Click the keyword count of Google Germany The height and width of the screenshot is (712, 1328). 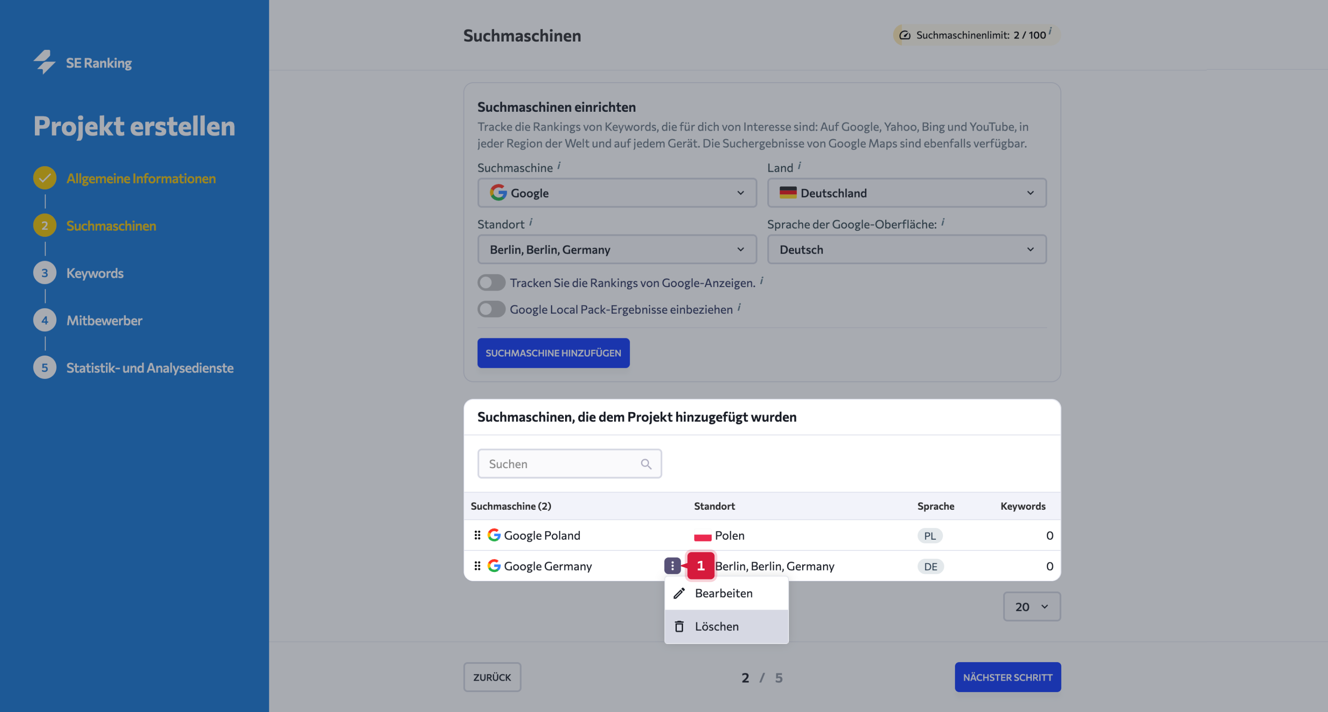(x=1049, y=566)
